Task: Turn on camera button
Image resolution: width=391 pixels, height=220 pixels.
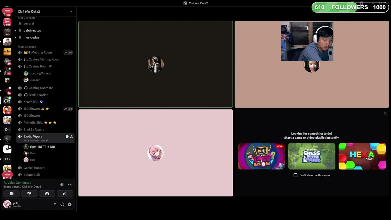Action: click(x=12, y=193)
